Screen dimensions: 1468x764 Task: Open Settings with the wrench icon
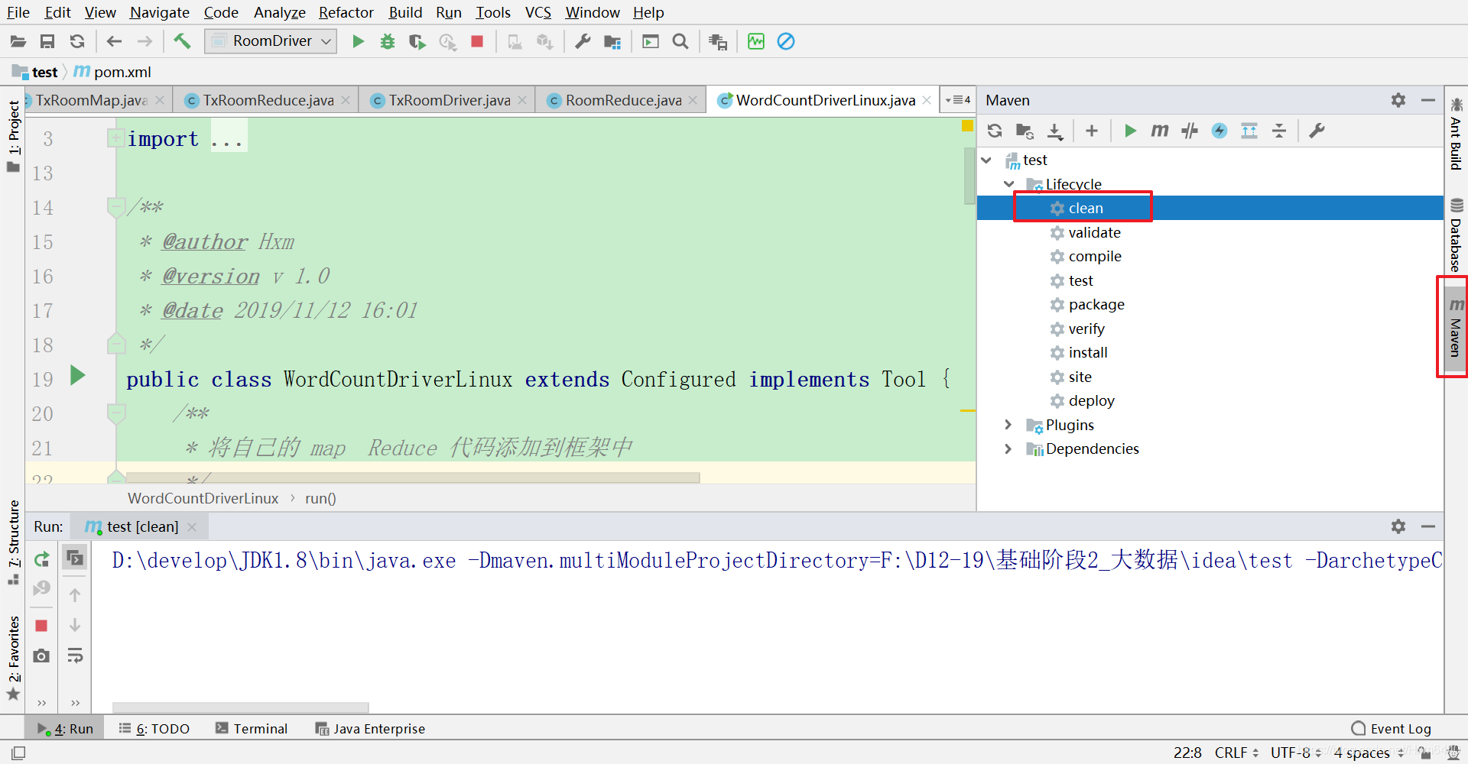click(x=583, y=41)
